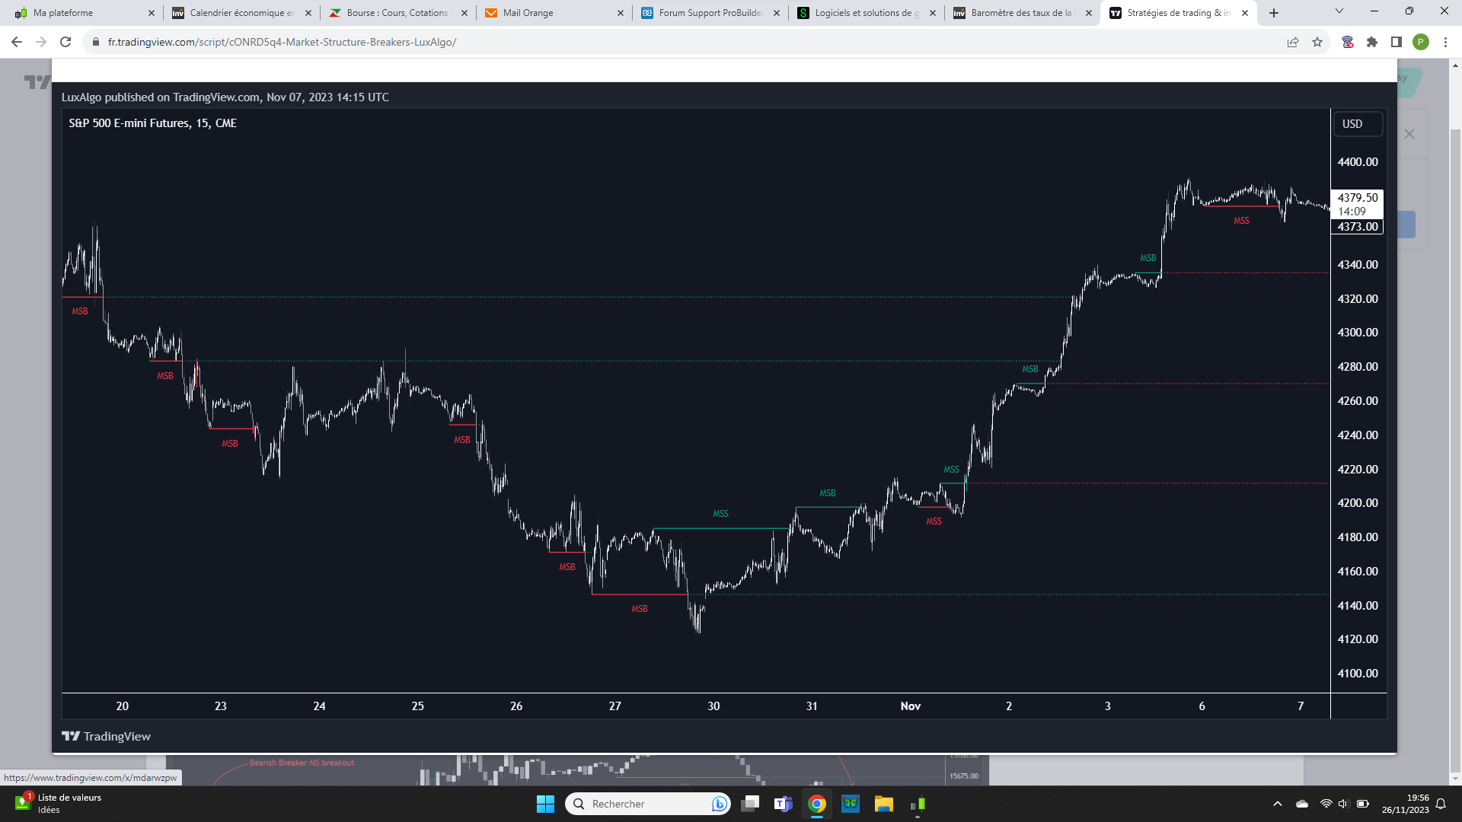This screenshot has width=1462, height=822.
Task: Click the TradingView logo link below chart
Action: (x=106, y=736)
